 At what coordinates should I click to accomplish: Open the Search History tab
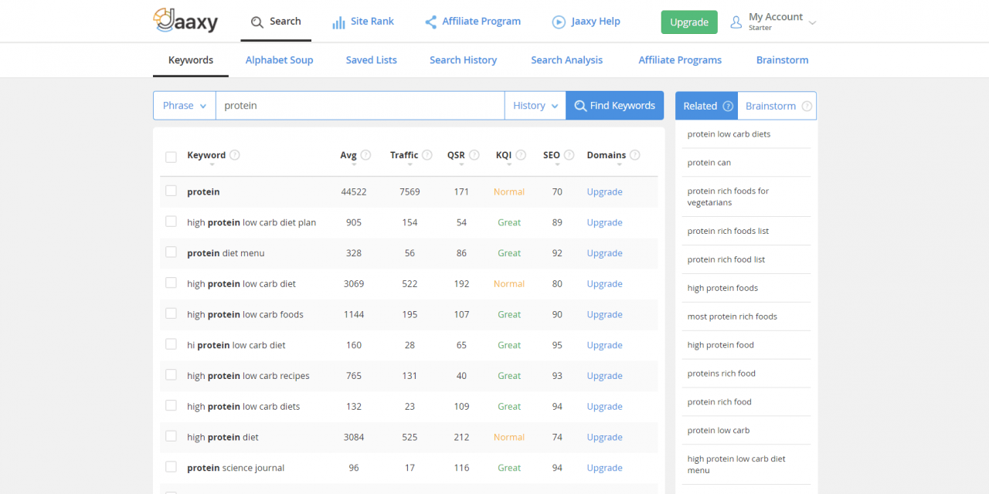pos(463,59)
